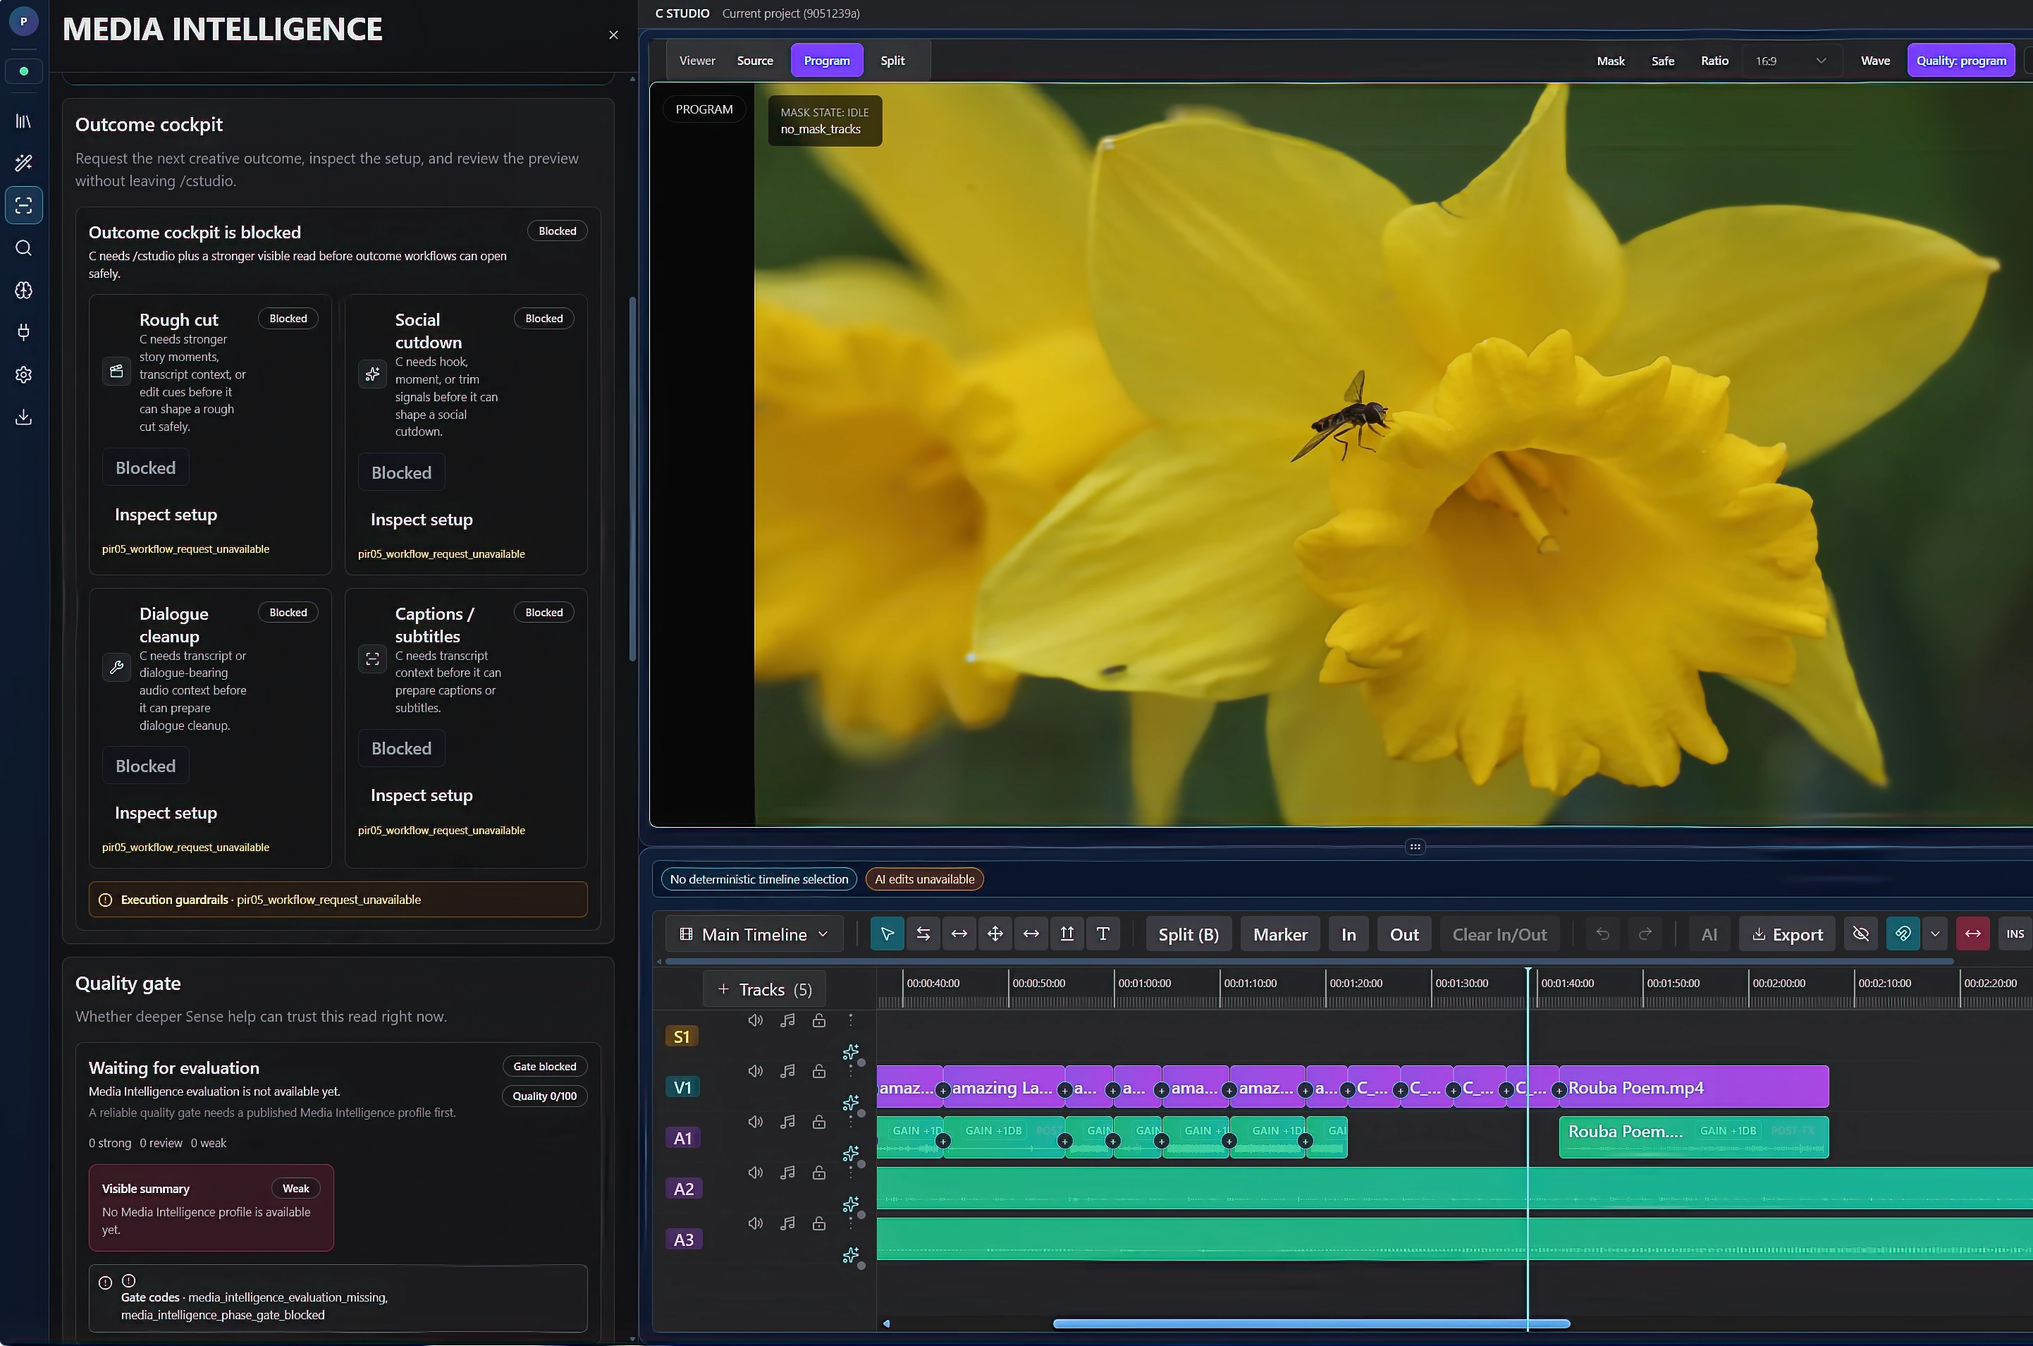Open the Main Timeline dropdown
Image resolution: width=2033 pixels, height=1346 pixels.
pyautogui.click(x=754, y=934)
